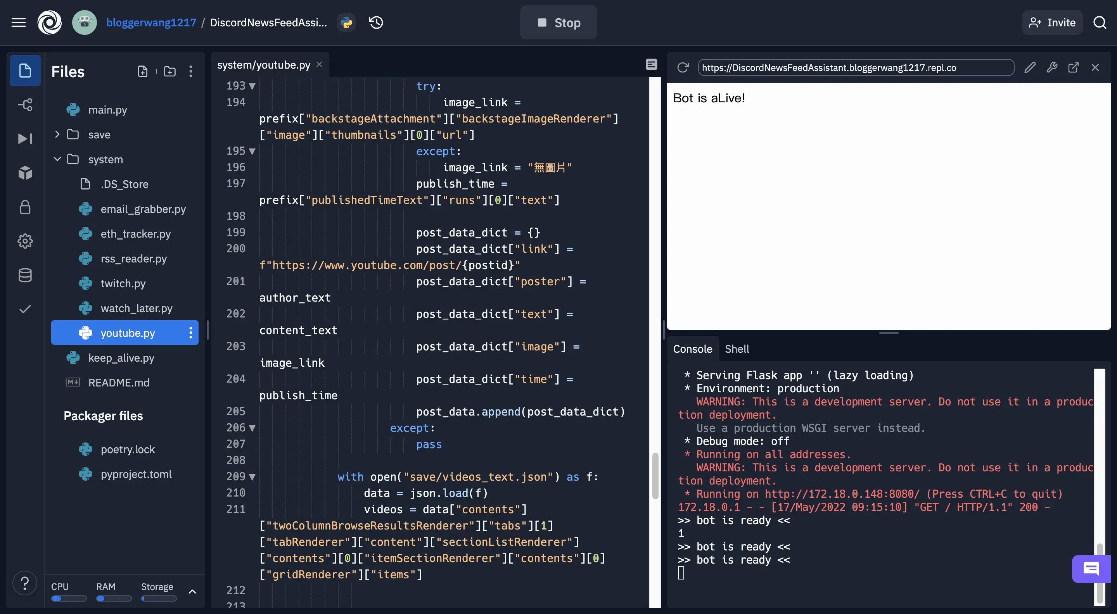Open the Version control sidebar icon

(25, 104)
